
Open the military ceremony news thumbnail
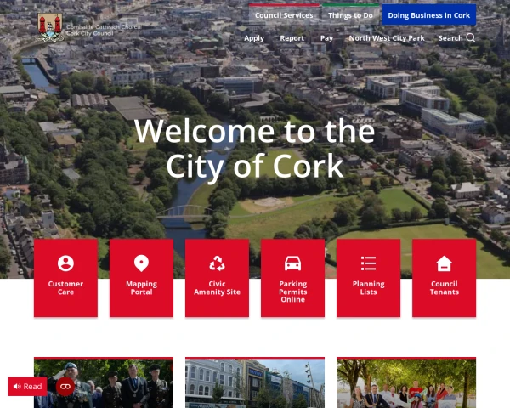point(104,382)
